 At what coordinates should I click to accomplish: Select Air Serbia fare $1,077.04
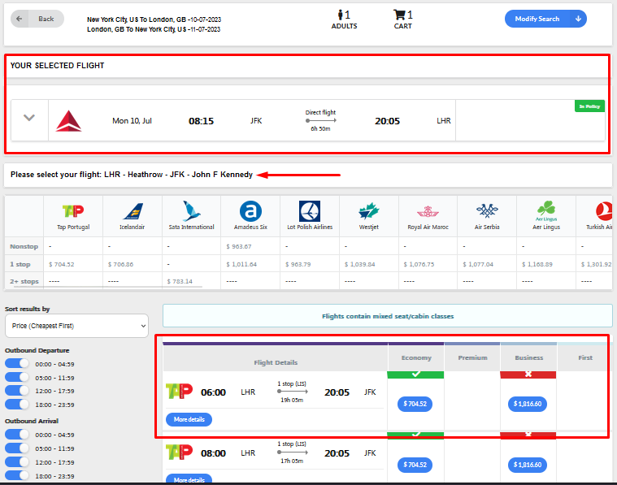pos(478,264)
